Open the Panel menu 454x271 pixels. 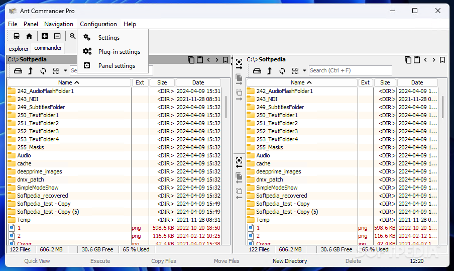point(31,24)
